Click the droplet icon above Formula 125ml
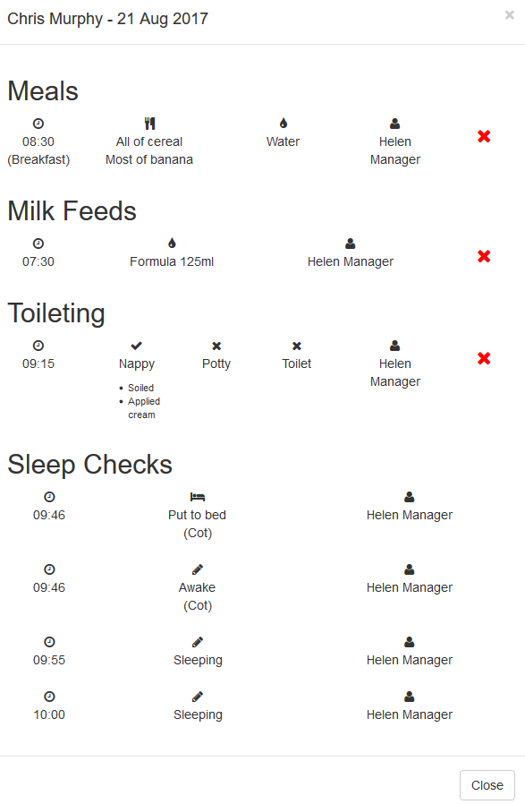Viewport: 525px width, 804px height. (172, 243)
